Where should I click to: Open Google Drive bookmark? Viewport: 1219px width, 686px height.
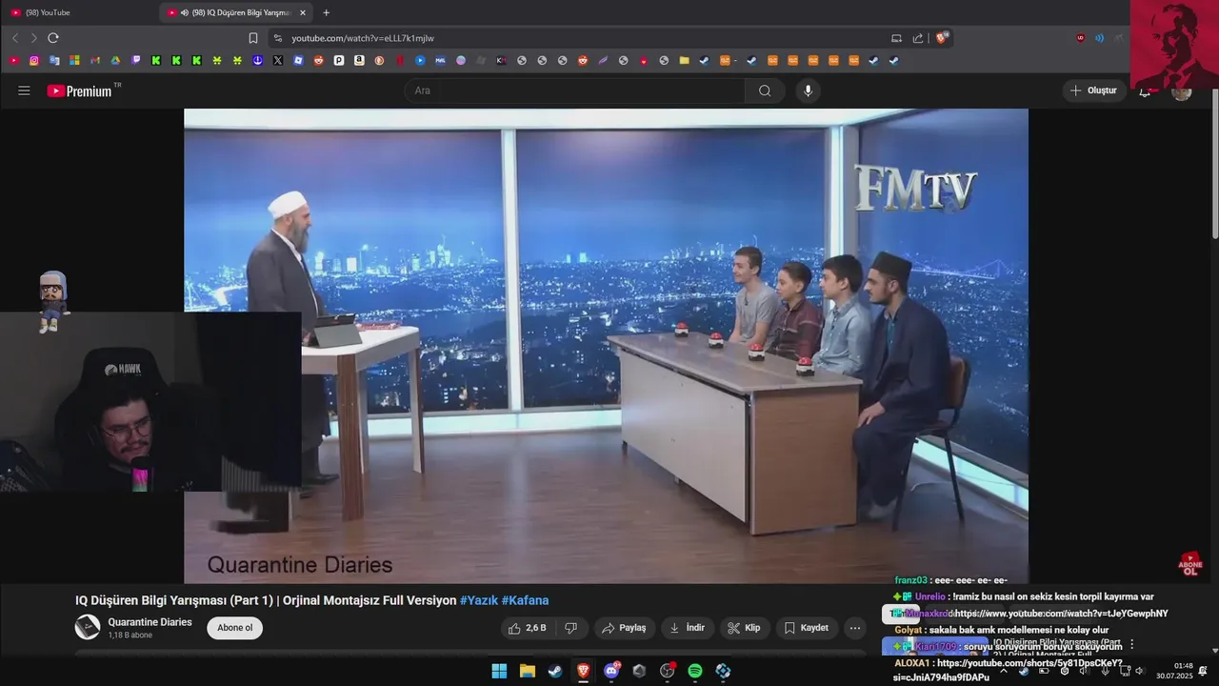115,60
